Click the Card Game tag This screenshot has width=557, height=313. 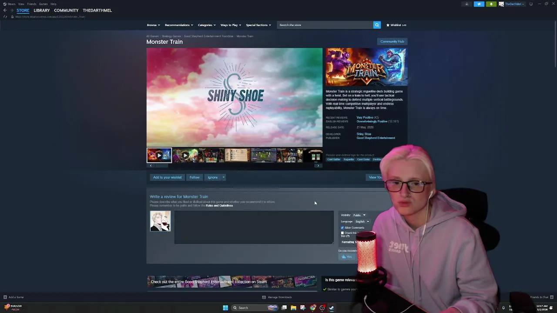tap(363, 160)
